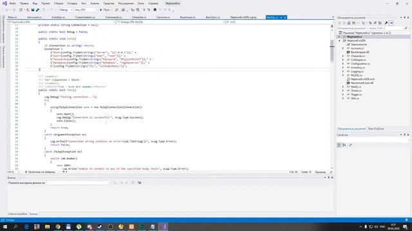The height and width of the screenshot is (231, 412).
Task: Collapse the NeptuneEvoSDK project node
Action: 339,40
